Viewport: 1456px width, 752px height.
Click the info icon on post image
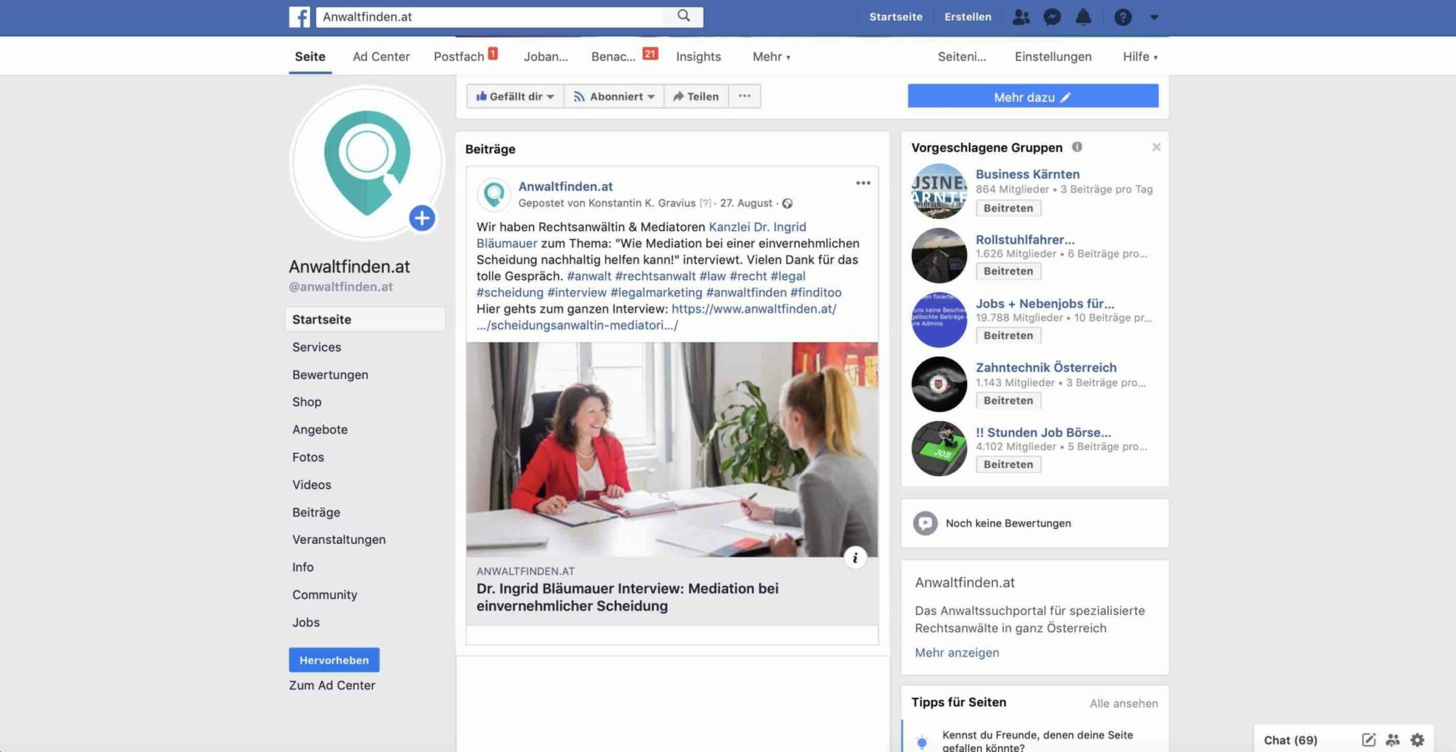click(855, 558)
